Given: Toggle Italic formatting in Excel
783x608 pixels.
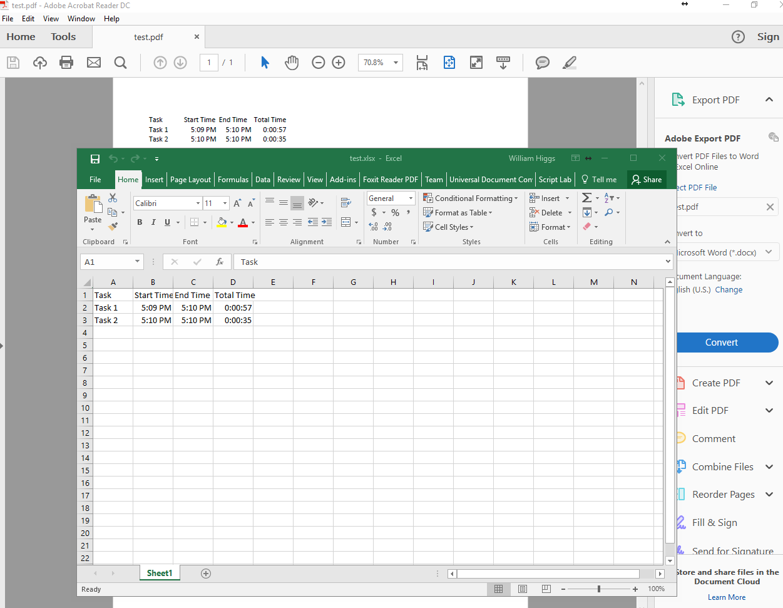Looking at the screenshot, I should (x=153, y=222).
